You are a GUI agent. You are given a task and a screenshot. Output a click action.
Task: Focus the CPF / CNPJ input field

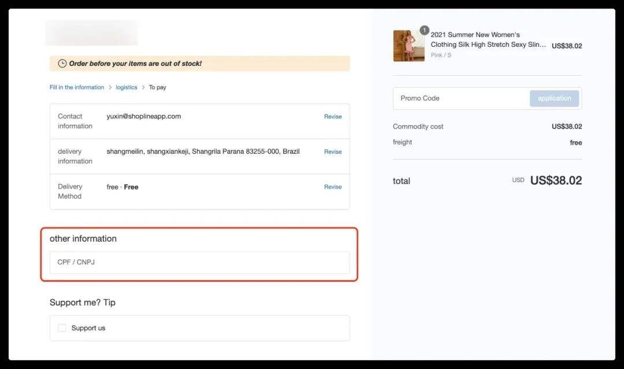tap(199, 262)
